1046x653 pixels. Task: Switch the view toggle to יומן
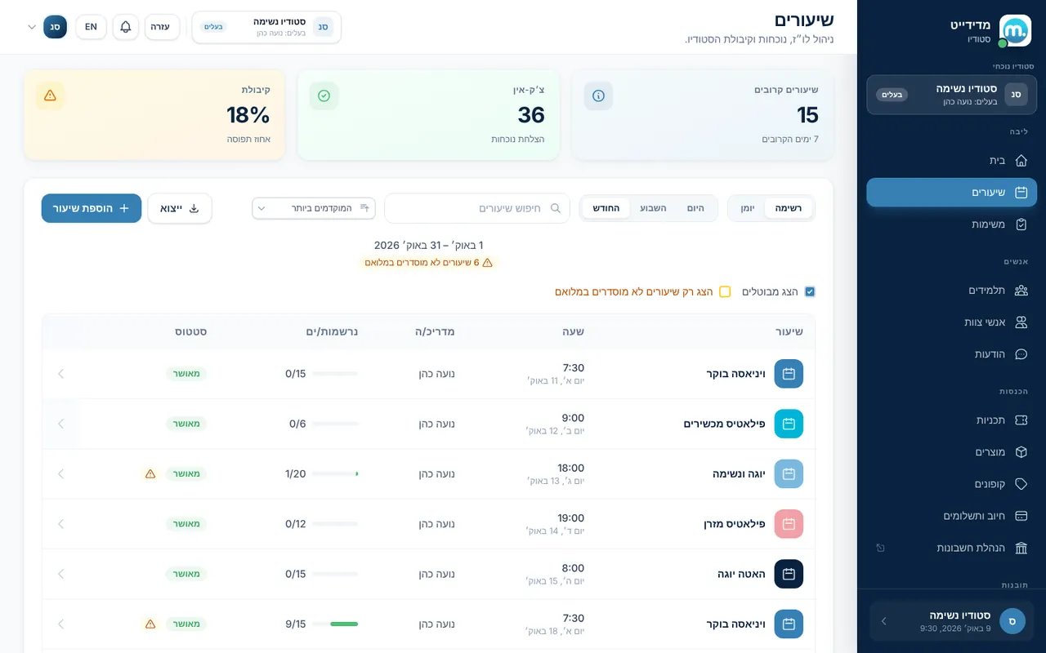click(x=748, y=208)
